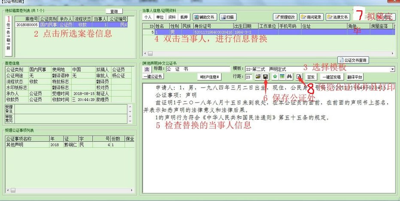
Task: Click the 出生日期 column header
Action: point(246,26)
